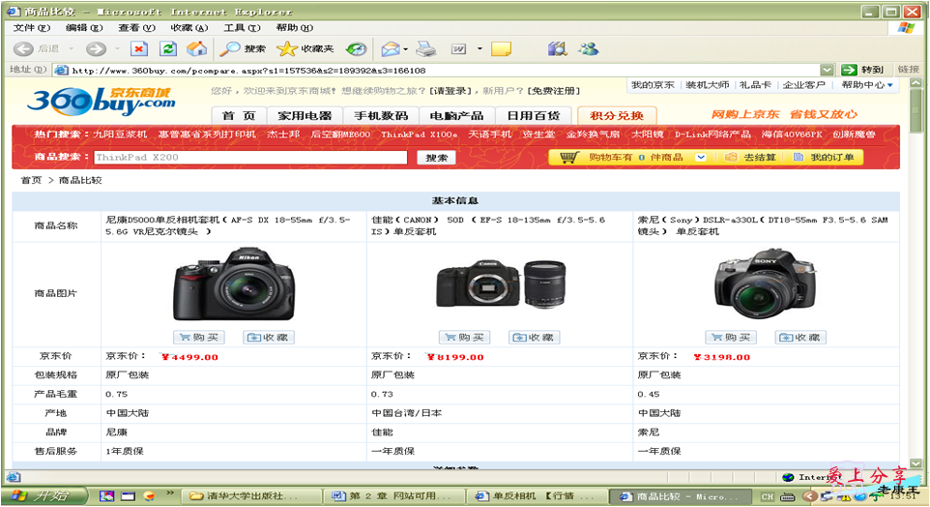
Task: Open Favorites star toolbar button
Action: click(305, 49)
